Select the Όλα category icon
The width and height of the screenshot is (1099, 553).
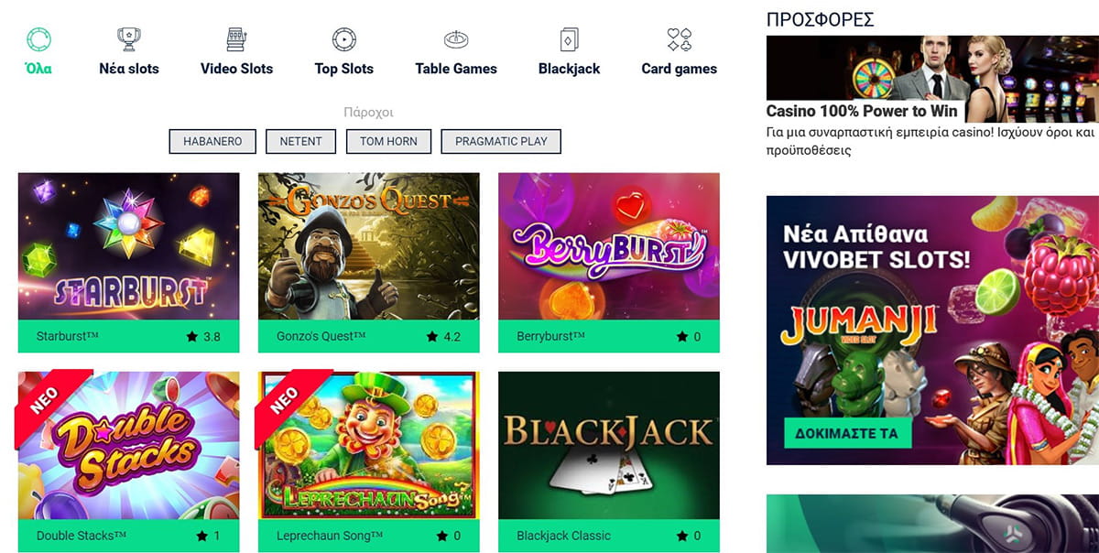point(38,39)
